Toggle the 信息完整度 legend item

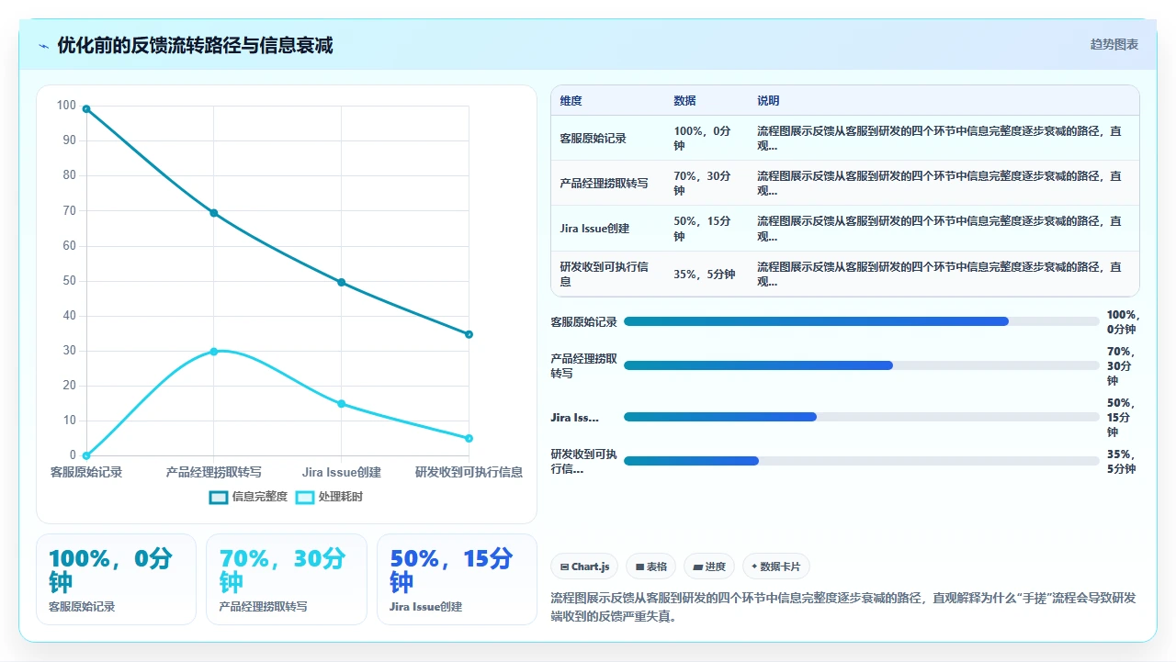pos(248,497)
